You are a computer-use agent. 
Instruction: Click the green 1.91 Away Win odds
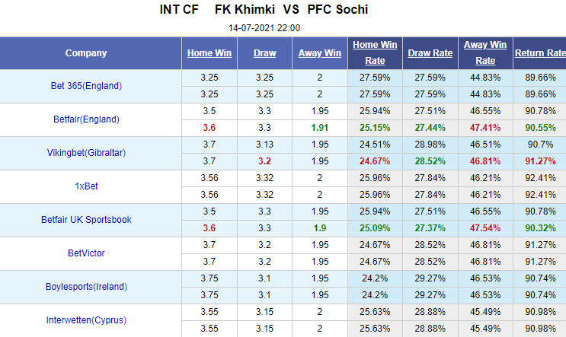tap(320, 128)
